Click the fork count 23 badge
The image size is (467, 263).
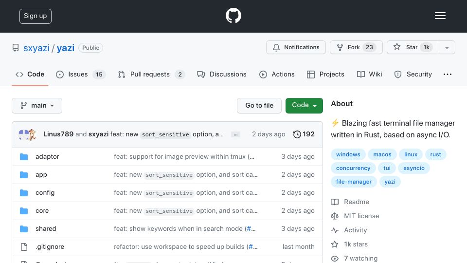369,47
